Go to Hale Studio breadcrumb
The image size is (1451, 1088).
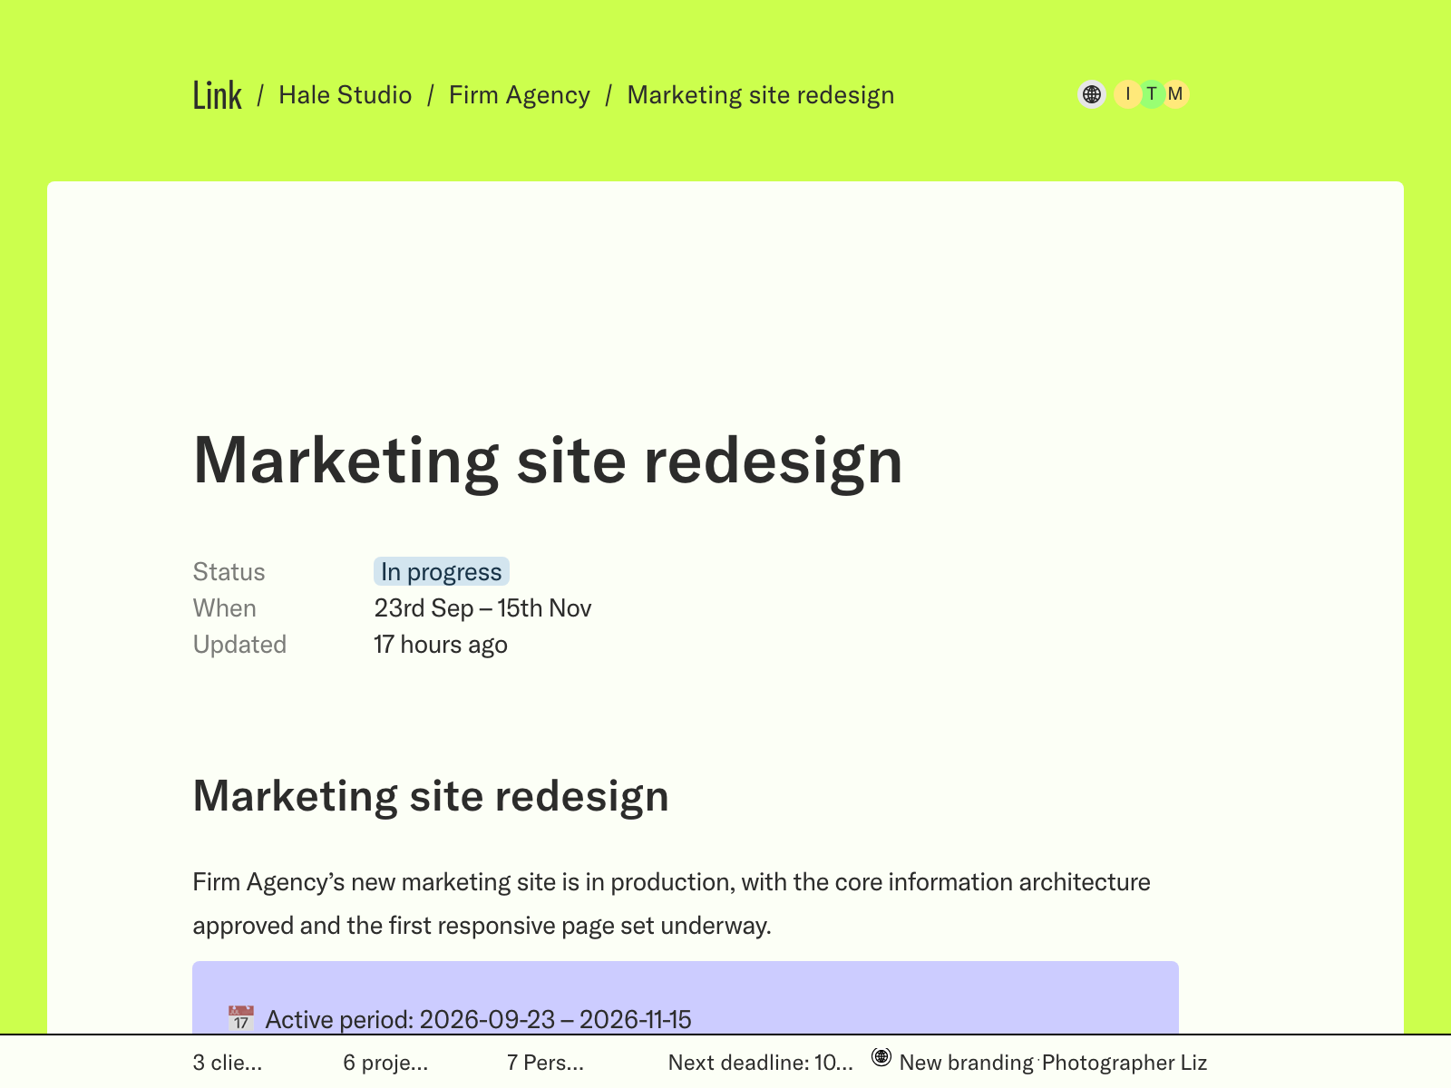click(345, 95)
